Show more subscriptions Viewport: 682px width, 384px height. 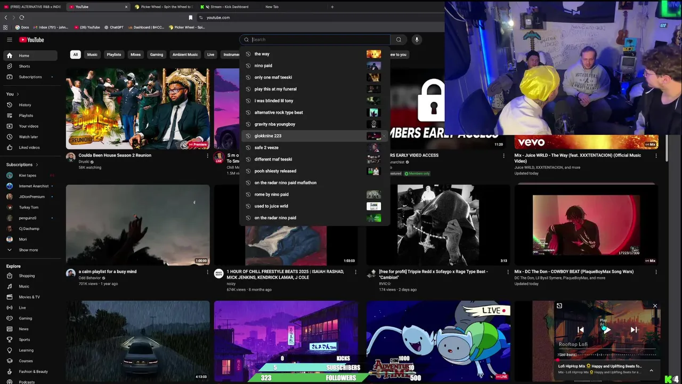30,250
